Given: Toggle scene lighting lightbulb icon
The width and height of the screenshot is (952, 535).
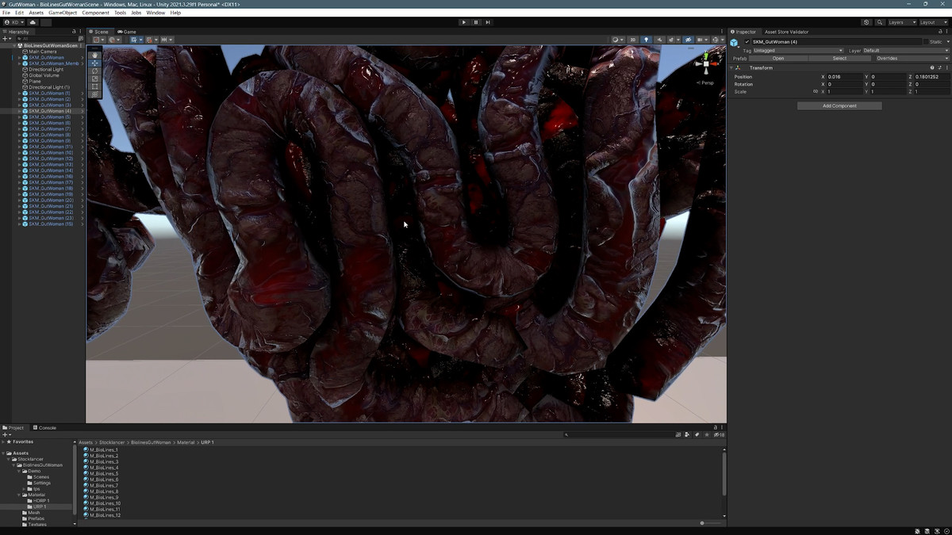Looking at the screenshot, I should 646,40.
